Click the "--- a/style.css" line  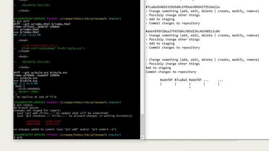click(x=25, y=78)
